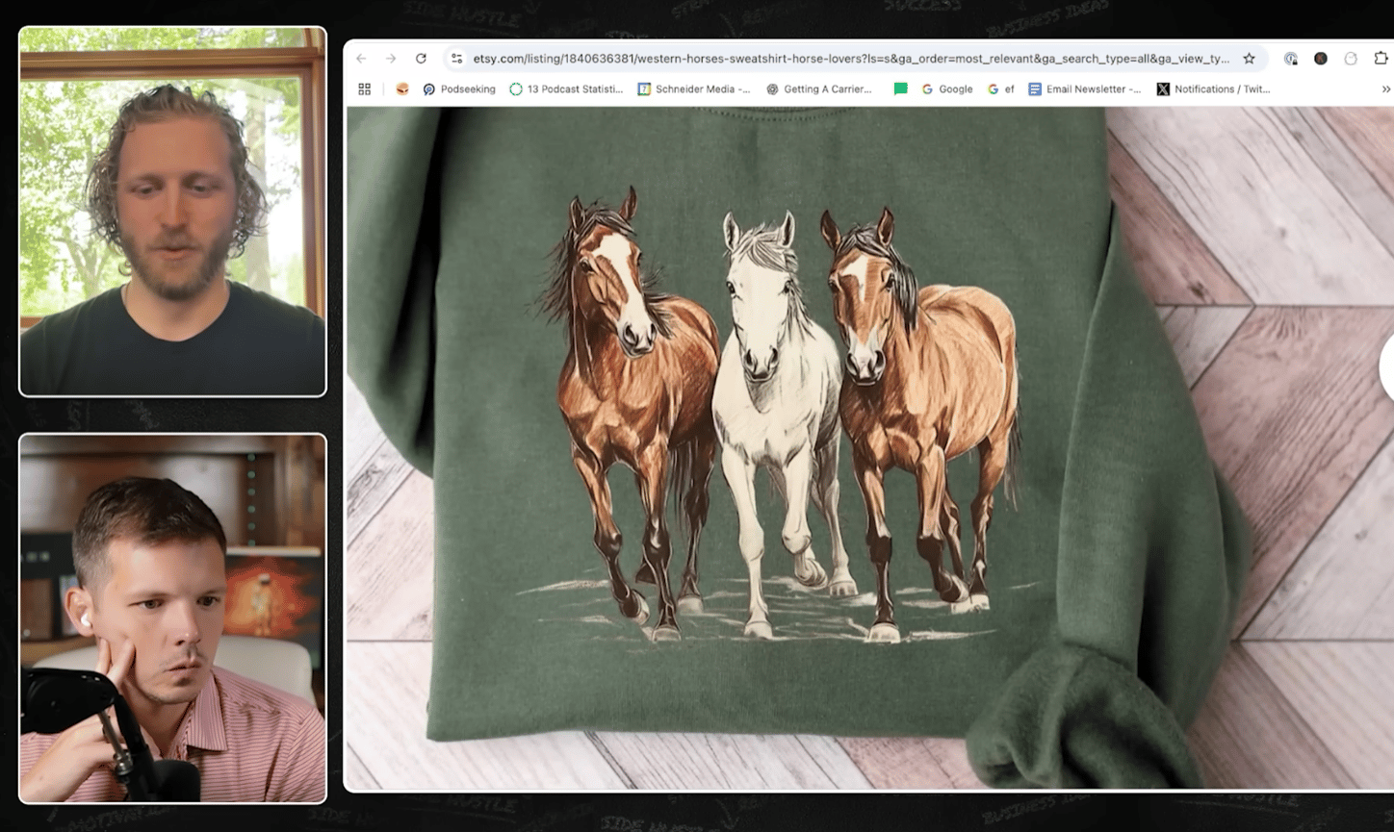
Task: Open the 'ef' Google bookmark
Action: [x=1001, y=89]
